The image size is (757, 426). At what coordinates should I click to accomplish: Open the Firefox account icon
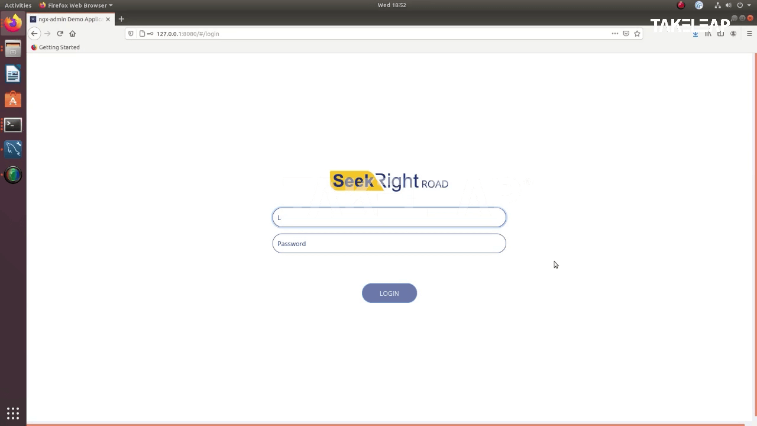pos(733,34)
